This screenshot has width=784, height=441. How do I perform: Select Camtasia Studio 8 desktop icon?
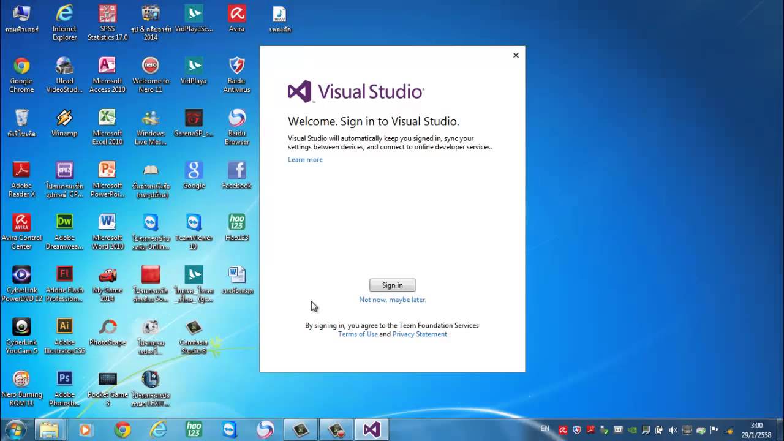pyautogui.click(x=194, y=336)
